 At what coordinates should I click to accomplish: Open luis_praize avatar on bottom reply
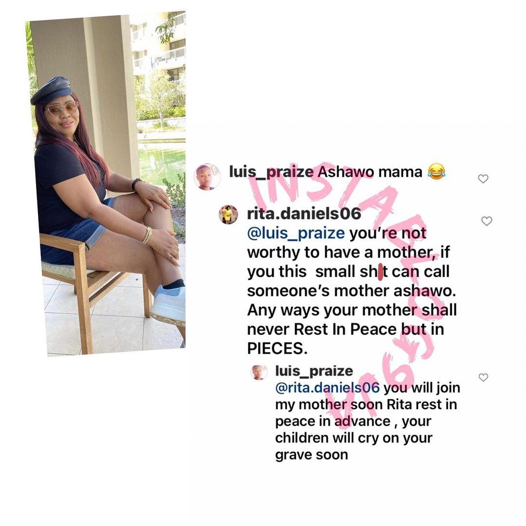259,373
